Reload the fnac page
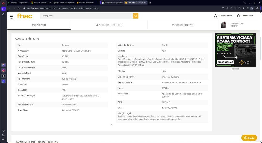Viewport: 262px width, 143px height. pyautogui.click(x=19, y=8)
